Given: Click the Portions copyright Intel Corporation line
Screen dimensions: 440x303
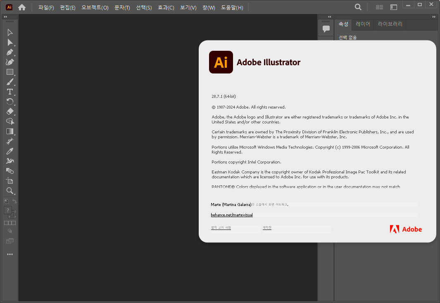Looking at the screenshot, I should coord(246,162).
